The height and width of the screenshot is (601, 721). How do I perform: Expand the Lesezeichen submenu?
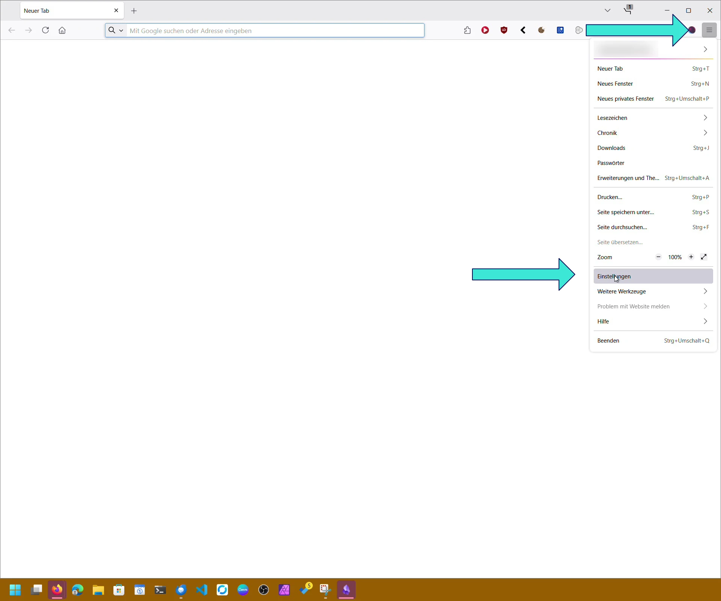click(653, 118)
